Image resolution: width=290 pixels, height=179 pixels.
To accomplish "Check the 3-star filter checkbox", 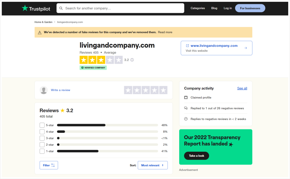I will click(42, 138).
